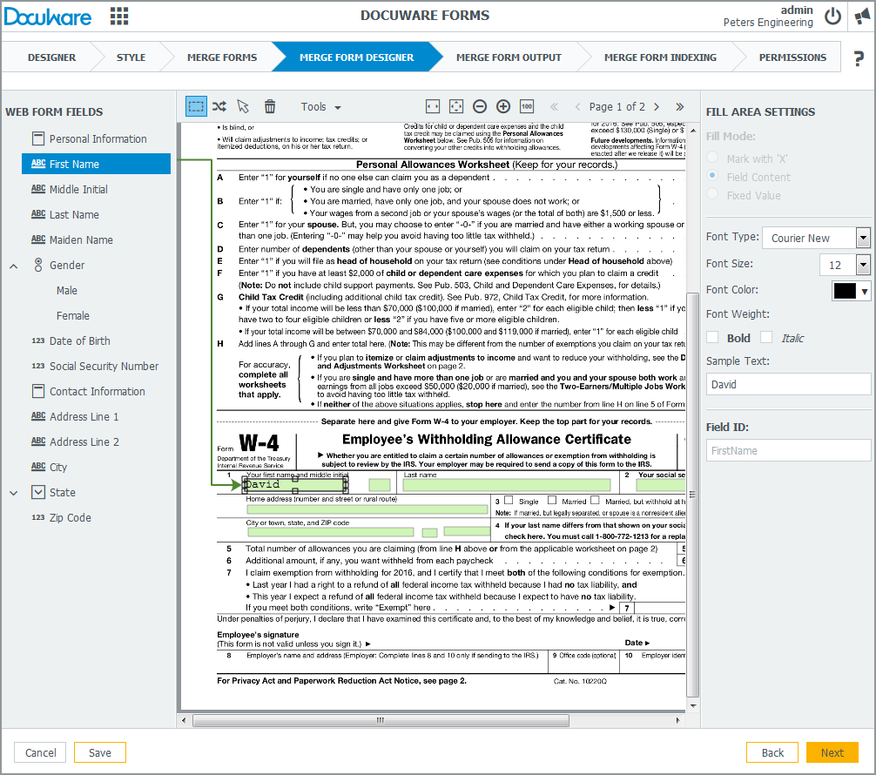Select the fill area marquee tool
Image resolution: width=876 pixels, height=775 pixels.
click(x=196, y=105)
